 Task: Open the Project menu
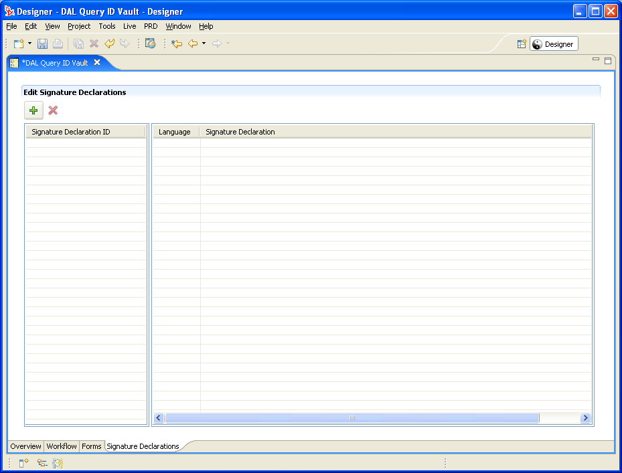pos(79,26)
